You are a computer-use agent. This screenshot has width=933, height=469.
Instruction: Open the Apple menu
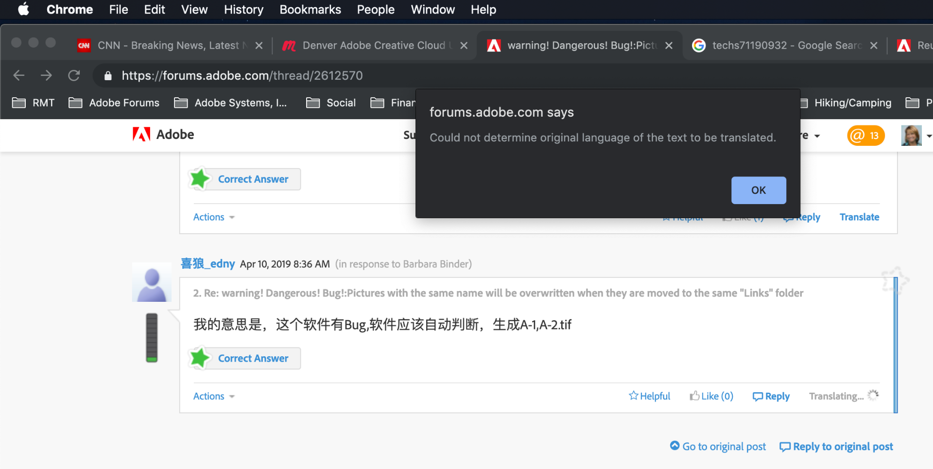click(23, 9)
